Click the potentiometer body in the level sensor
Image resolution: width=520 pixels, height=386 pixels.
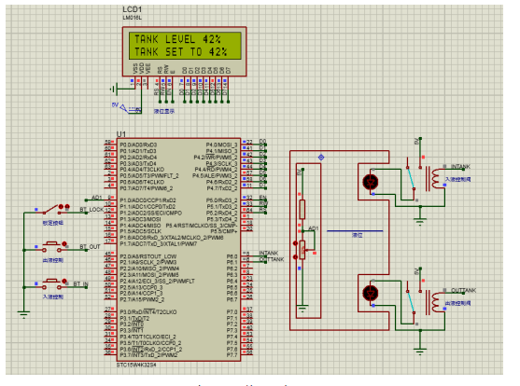coord(302,250)
